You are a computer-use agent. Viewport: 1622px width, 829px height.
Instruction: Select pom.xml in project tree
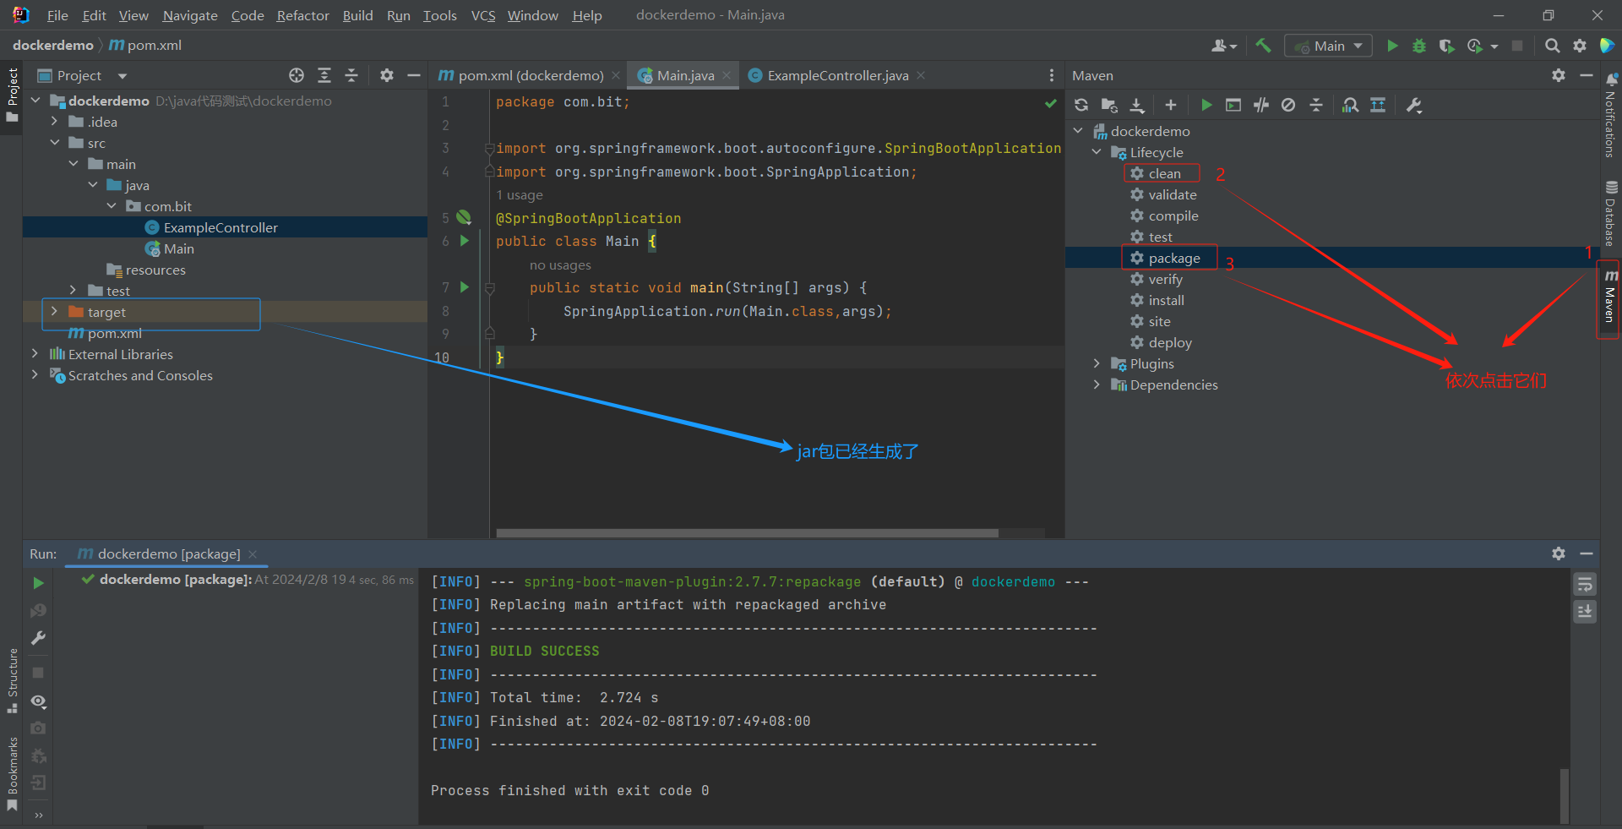(114, 333)
